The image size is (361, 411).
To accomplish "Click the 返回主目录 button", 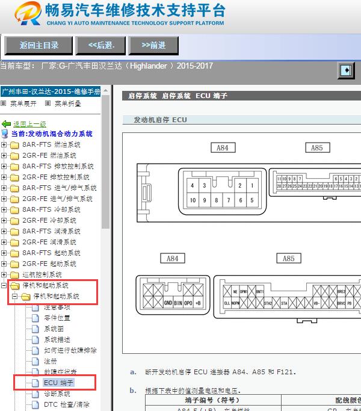I will 39,46.
